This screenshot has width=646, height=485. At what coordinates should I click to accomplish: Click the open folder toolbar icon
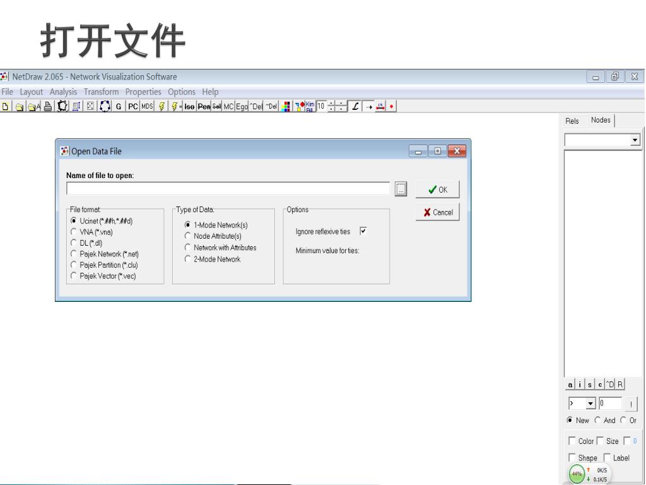[19, 107]
